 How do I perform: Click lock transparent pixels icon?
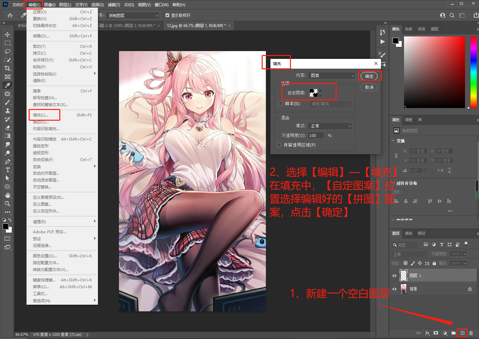point(405,263)
